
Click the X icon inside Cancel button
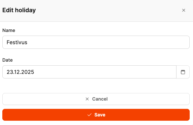(x=87, y=99)
